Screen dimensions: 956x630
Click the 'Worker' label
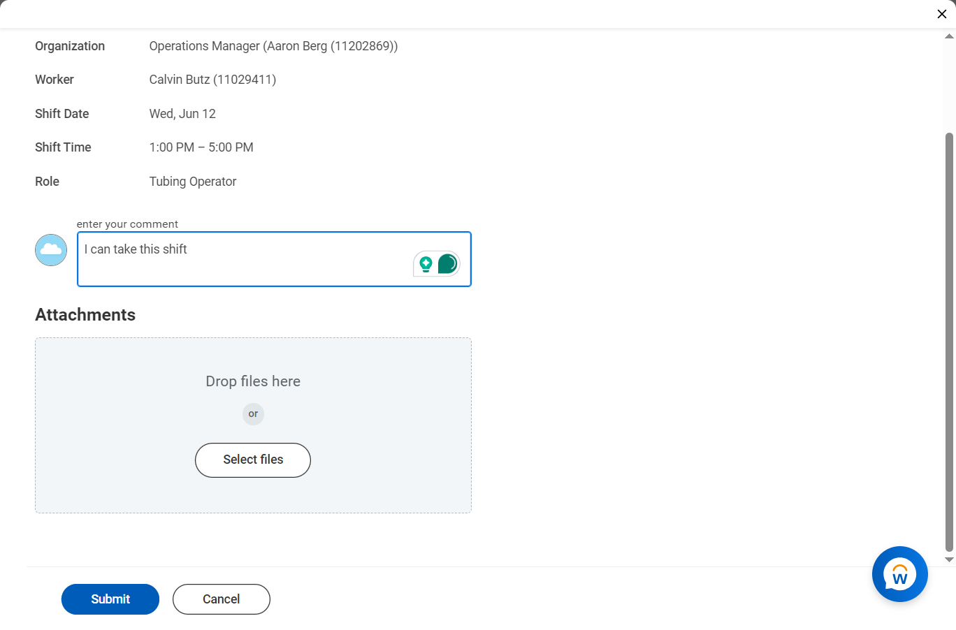pyautogui.click(x=55, y=80)
